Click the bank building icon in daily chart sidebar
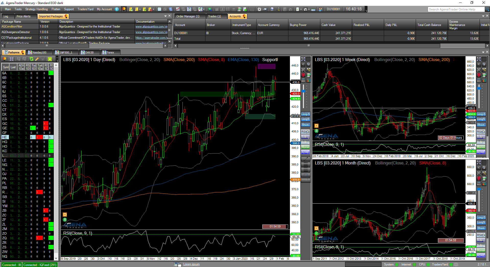The height and width of the screenshot is (267, 490). click(x=303, y=80)
